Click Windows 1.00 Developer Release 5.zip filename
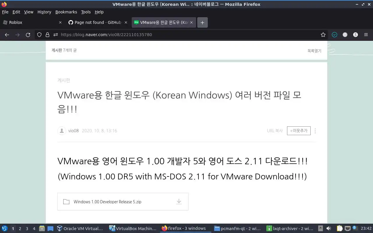This screenshot has width=373, height=233. (x=108, y=202)
